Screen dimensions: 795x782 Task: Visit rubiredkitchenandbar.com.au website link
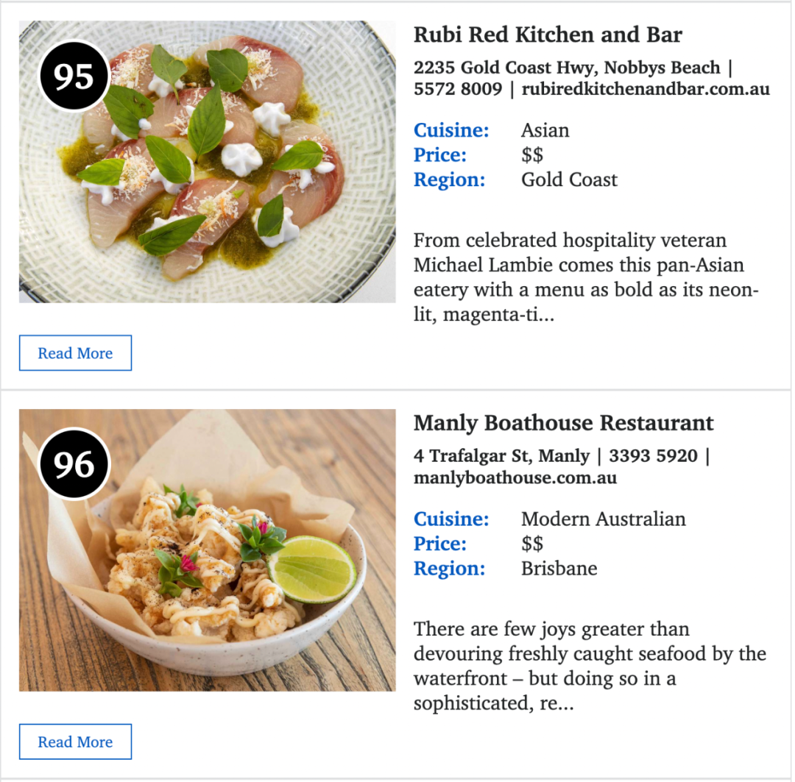pyautogui.click(x=646, y=89)
